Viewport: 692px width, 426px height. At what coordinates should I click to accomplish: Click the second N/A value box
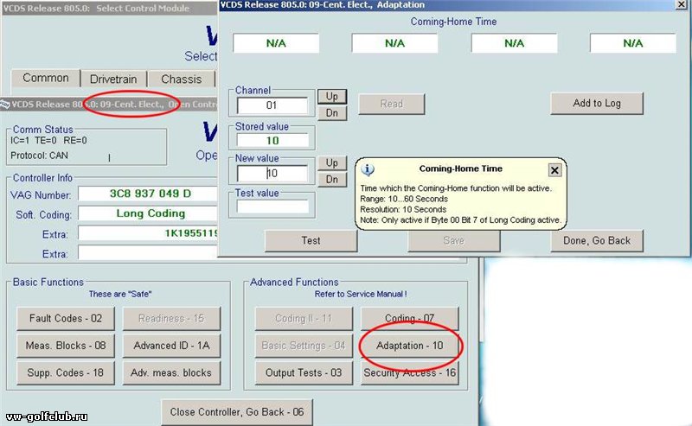point(394,43)
